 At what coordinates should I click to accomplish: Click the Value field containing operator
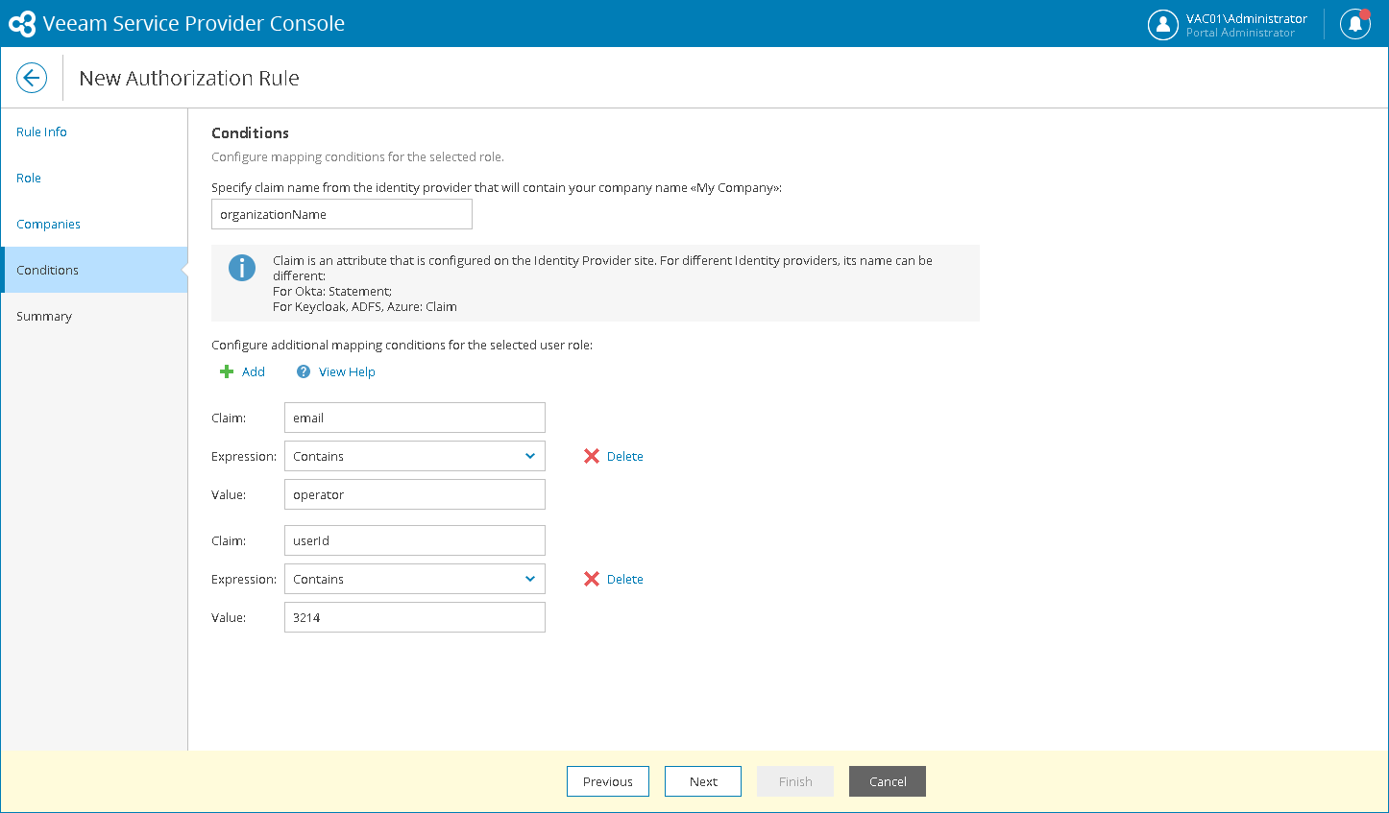pos(415,494)
